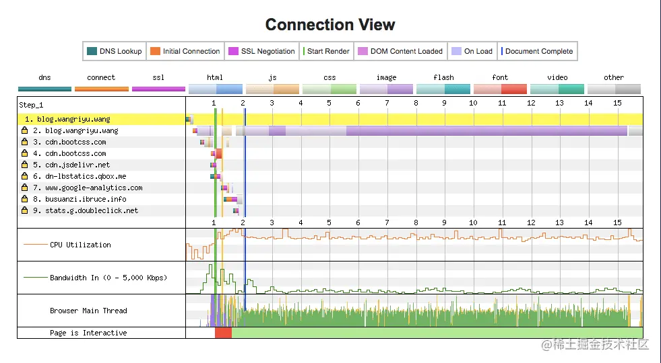This screenshot has width=661, height=363.
Task: Click the red segment of the Page is Interactive bar
Action: pyautogui.click(x=224, y=333)
